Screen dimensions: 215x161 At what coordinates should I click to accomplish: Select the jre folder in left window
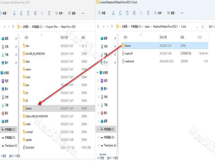pos(59,93)
